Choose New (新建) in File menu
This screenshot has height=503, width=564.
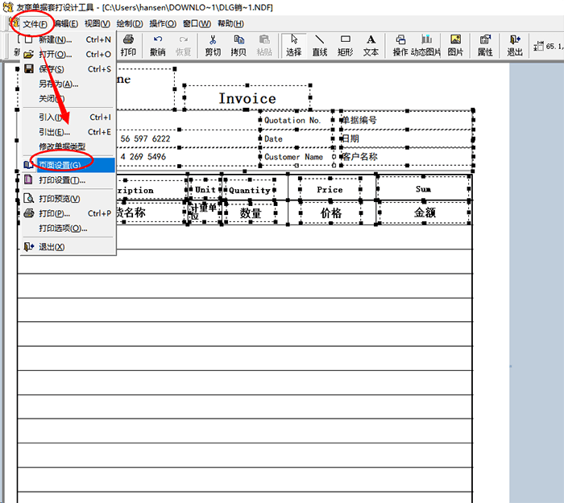pyautogui.click(x=68, y=39)
